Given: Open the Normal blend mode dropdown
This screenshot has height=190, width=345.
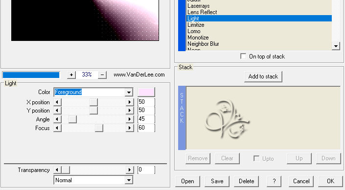Looking at the screenshot, I should [129, 180].
